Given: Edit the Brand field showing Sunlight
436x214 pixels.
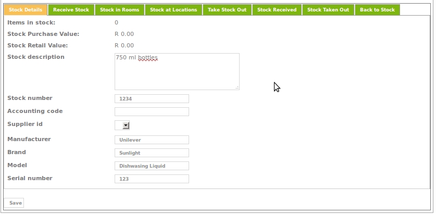Looking at the screenshot, I should tap(152, 153).
